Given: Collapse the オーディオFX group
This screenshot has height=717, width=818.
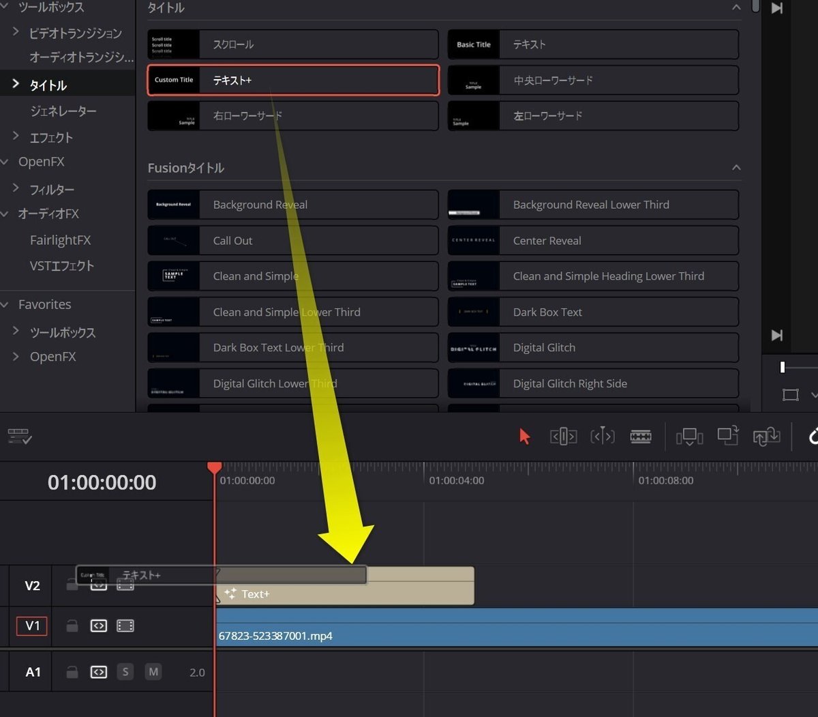Looking at the screenshot, I should (x=5, y=214).
